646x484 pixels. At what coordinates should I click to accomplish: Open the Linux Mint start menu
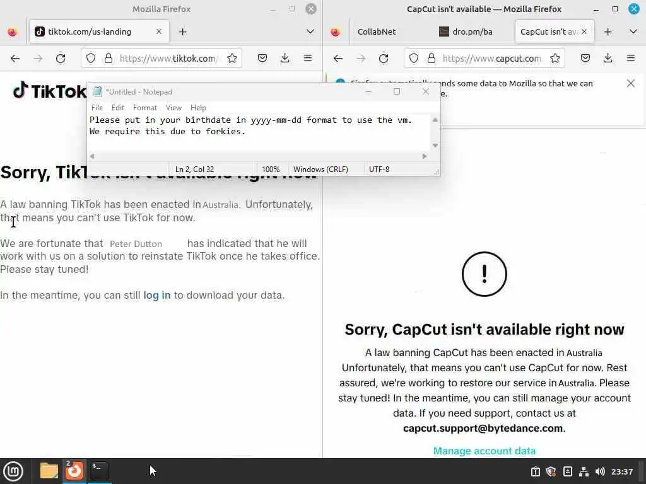[x=13, y=471]
